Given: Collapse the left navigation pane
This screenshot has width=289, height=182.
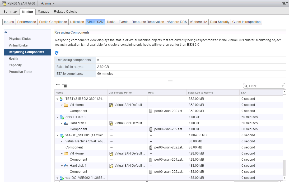Looking at the screenshot, I should [6, 32].
